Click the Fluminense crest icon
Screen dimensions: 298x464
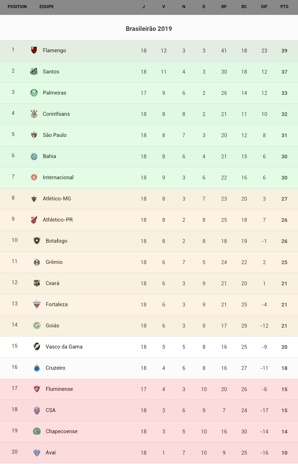coord(37,389)
